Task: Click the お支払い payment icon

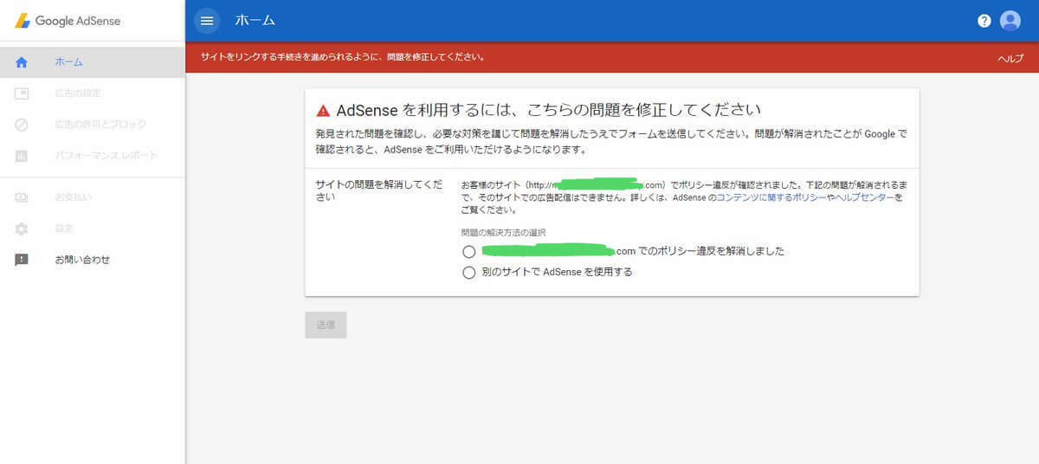Action: 22,197
